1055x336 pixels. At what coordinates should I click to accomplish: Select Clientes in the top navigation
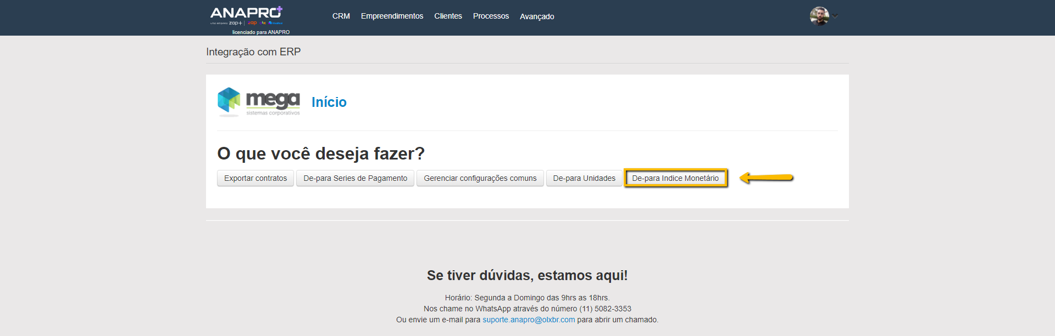[x=448, y=16]
